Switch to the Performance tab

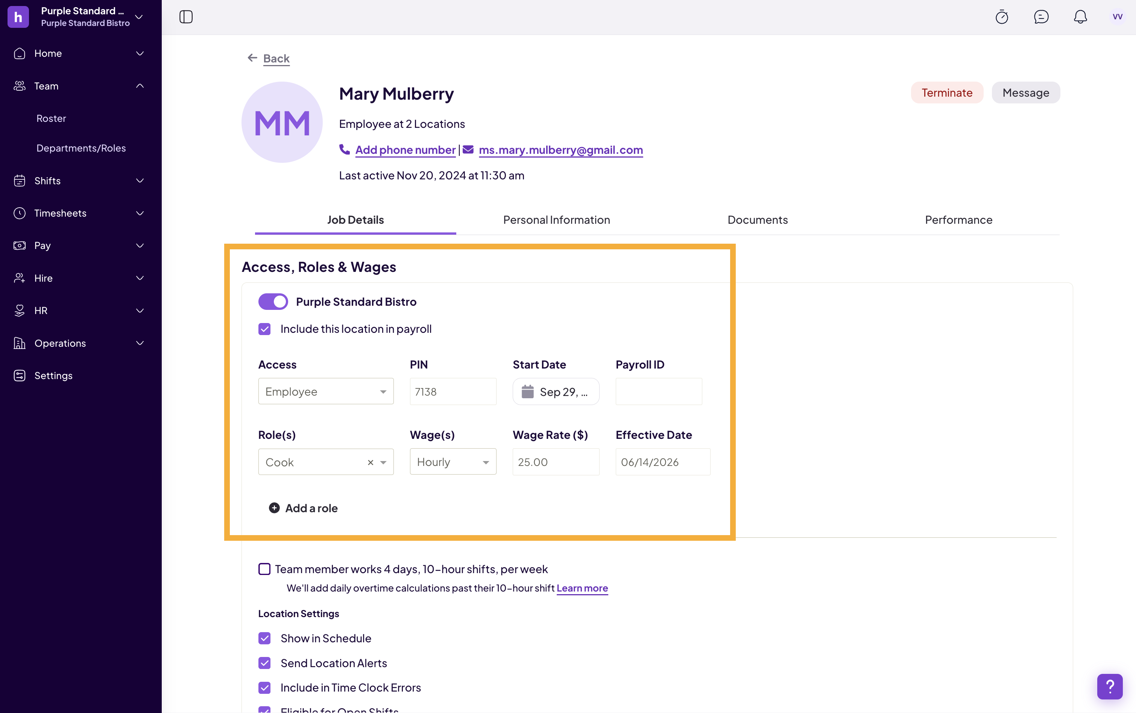(x=959, y=220)
